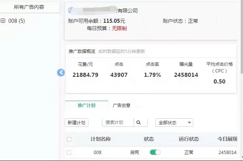
Task: Select the exposure value 2458014 in overview
Action: click(x=186, y=75)
